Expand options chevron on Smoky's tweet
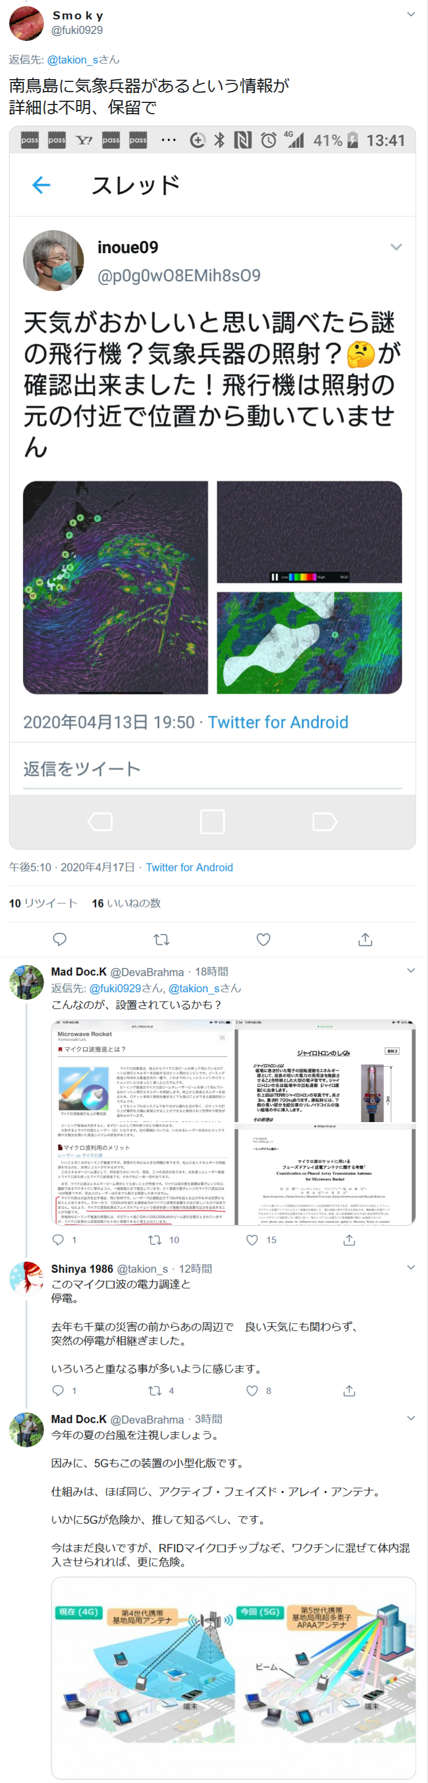This screenshot has width=428, height=1783. (x=411, y=14)
